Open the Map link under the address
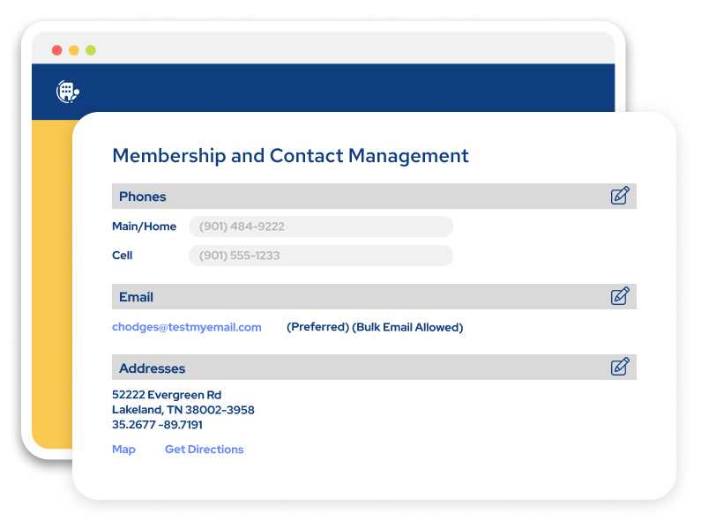The width and height of the screenshot is (701, 528). click(123, 450)
